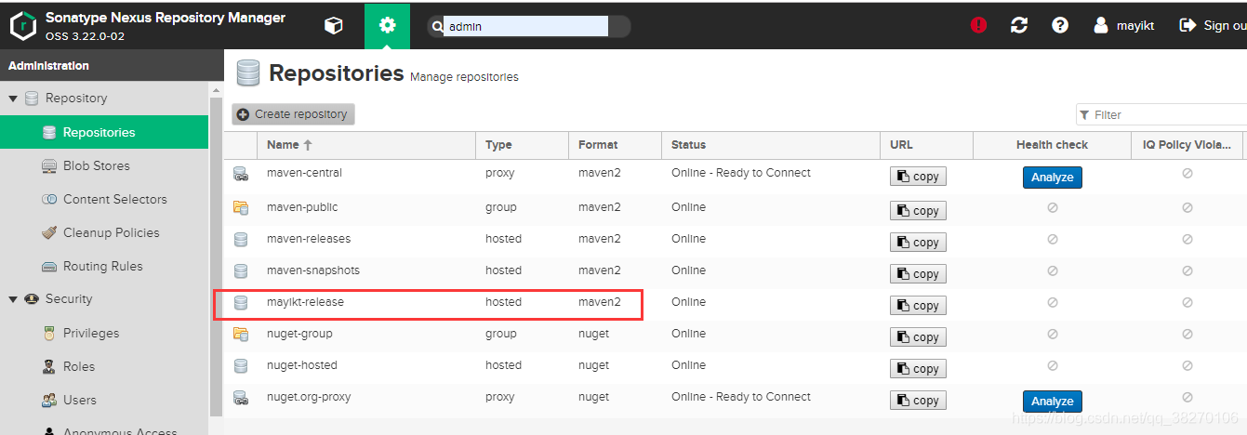Open the mayikt user account menu
1247x435 pixels.
1124,26
